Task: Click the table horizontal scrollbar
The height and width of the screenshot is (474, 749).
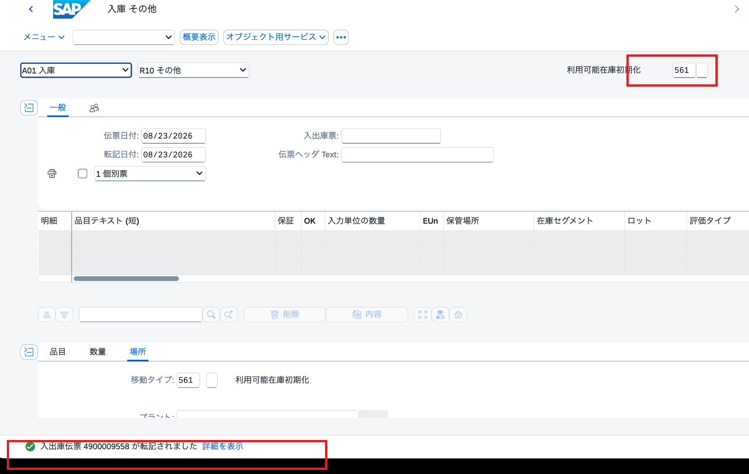Action: [x=126, y=279]
